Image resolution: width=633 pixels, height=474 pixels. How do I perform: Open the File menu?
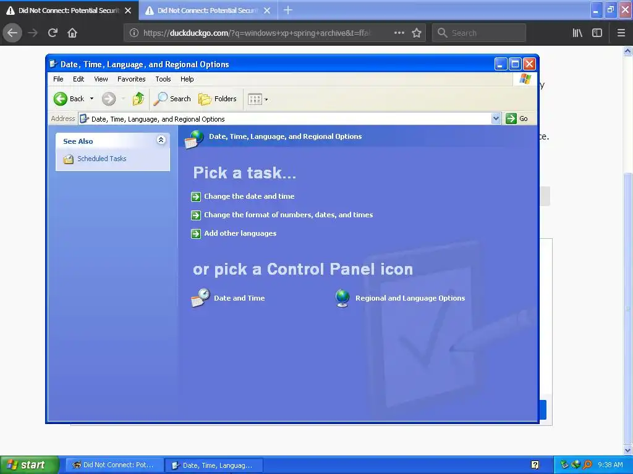[58, 79]
